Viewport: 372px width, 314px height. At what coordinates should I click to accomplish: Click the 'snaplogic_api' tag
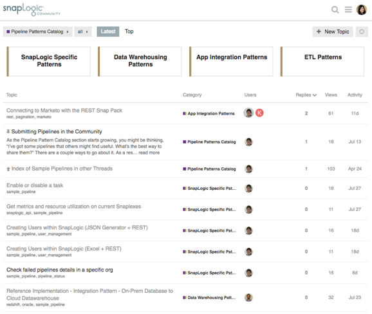tap(19, 213)
